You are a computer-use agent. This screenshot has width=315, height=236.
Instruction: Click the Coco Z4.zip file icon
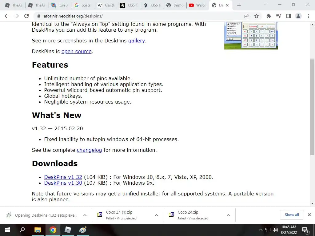tap(171, 215)
